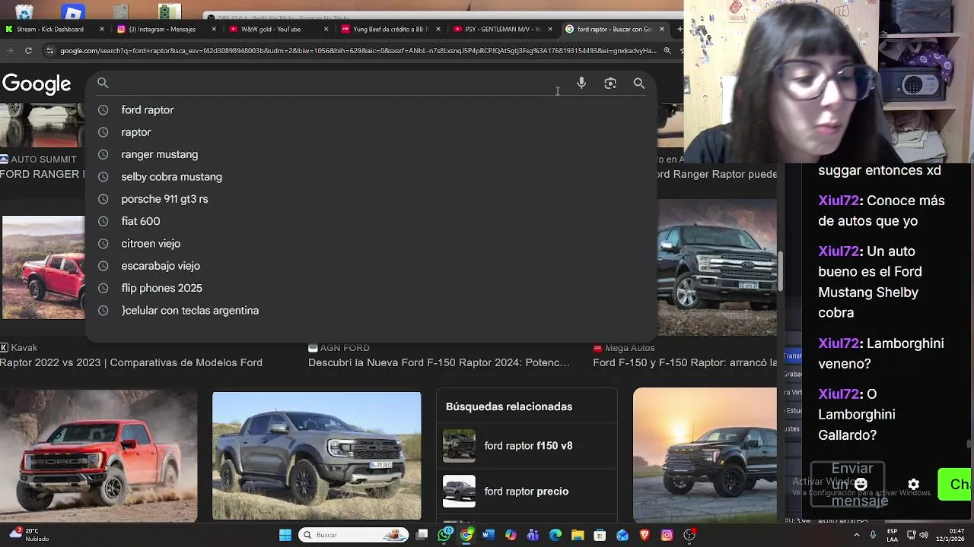Click the browser address bar URL
Viewport: 974px width, 547px height.
358,51
